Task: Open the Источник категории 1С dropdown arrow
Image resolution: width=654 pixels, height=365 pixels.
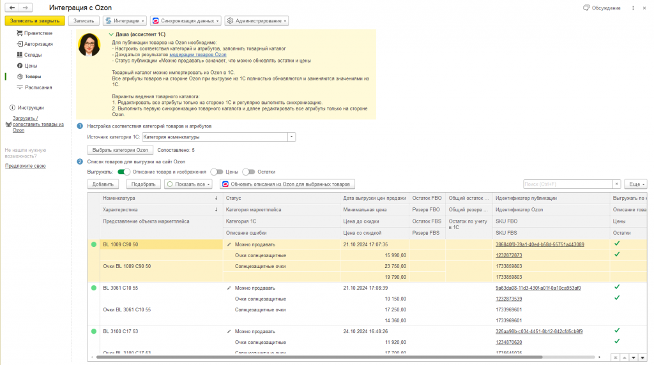Action: [291, 137]
